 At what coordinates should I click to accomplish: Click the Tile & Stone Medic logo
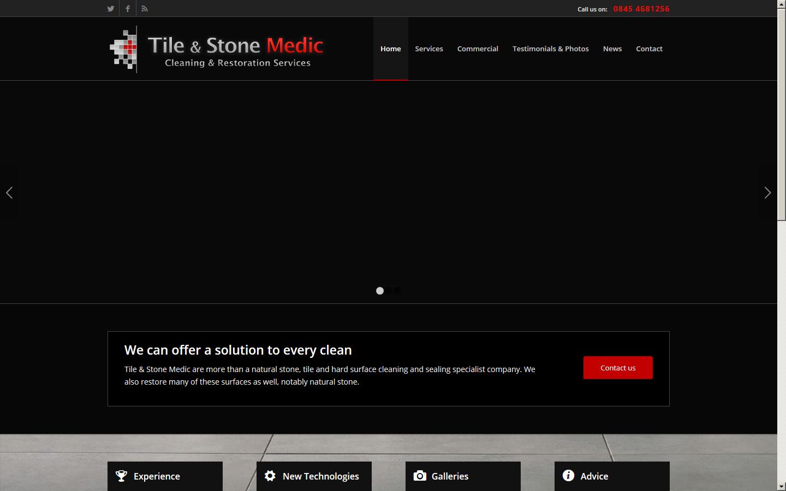click(x=216, y=49)
